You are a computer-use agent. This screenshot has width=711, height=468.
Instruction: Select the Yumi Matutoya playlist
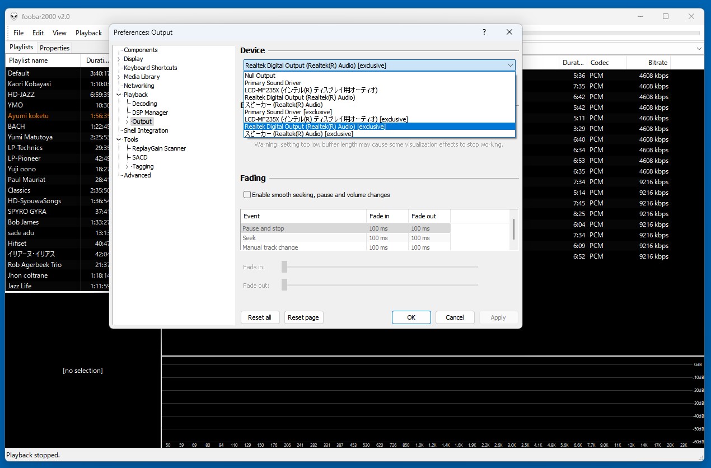[57, 137]
